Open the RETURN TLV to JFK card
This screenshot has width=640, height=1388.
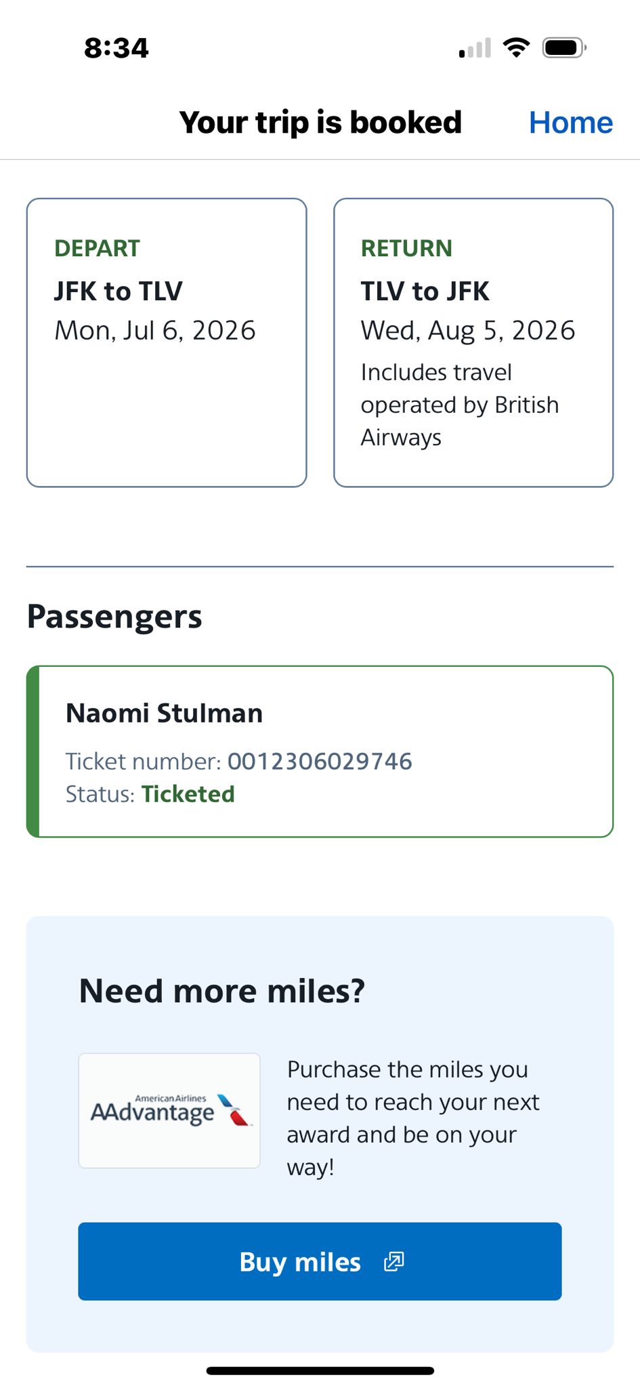point(473,342)
